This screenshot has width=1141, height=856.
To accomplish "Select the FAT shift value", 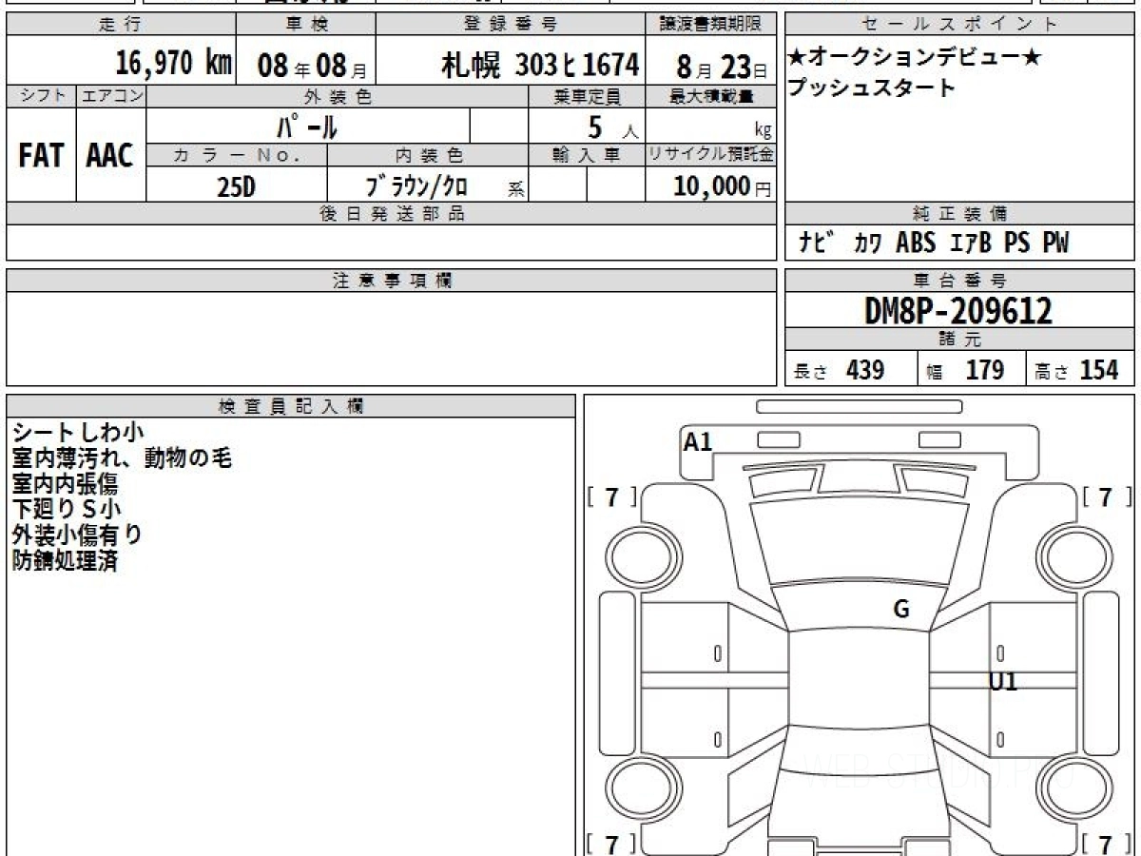I will tap(41, 156).
